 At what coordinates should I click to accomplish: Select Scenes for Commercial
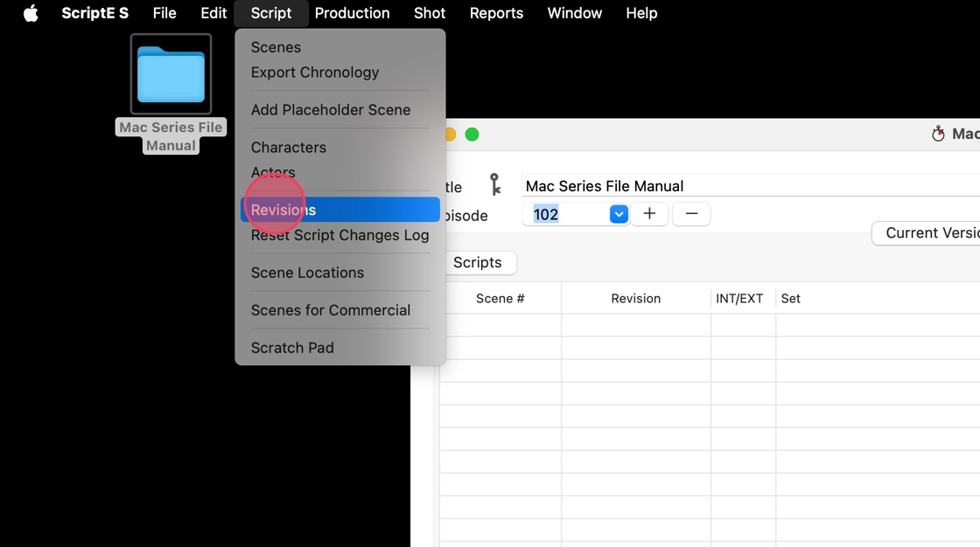pos(340,309)
